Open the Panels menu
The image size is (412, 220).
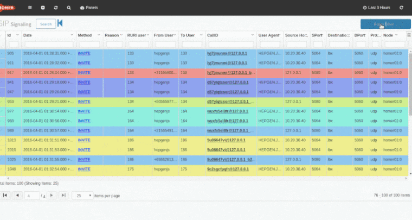89,8
